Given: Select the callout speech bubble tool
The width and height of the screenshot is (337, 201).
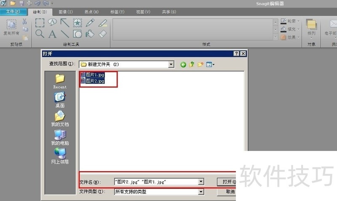Looking at the screenshot, I should (52, 22).
